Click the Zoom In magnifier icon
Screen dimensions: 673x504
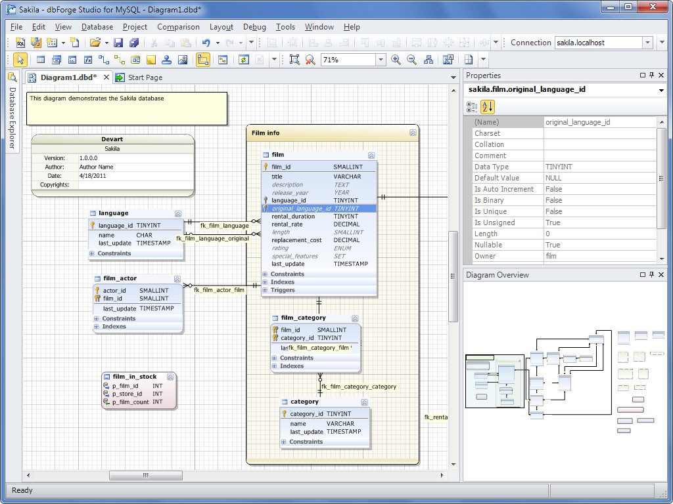pos(396,60)
